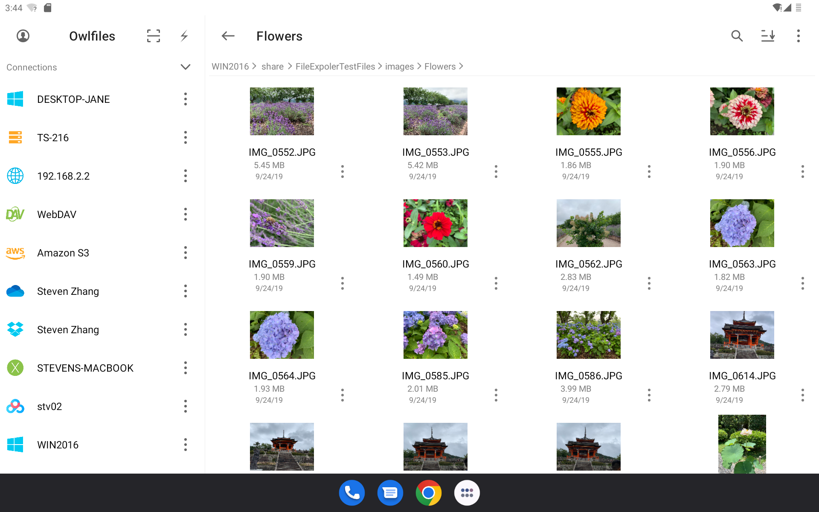Open options for DESKTOP-JANE
The width and height of the screenshot is (819, 512).
click(x=186, y=99)
